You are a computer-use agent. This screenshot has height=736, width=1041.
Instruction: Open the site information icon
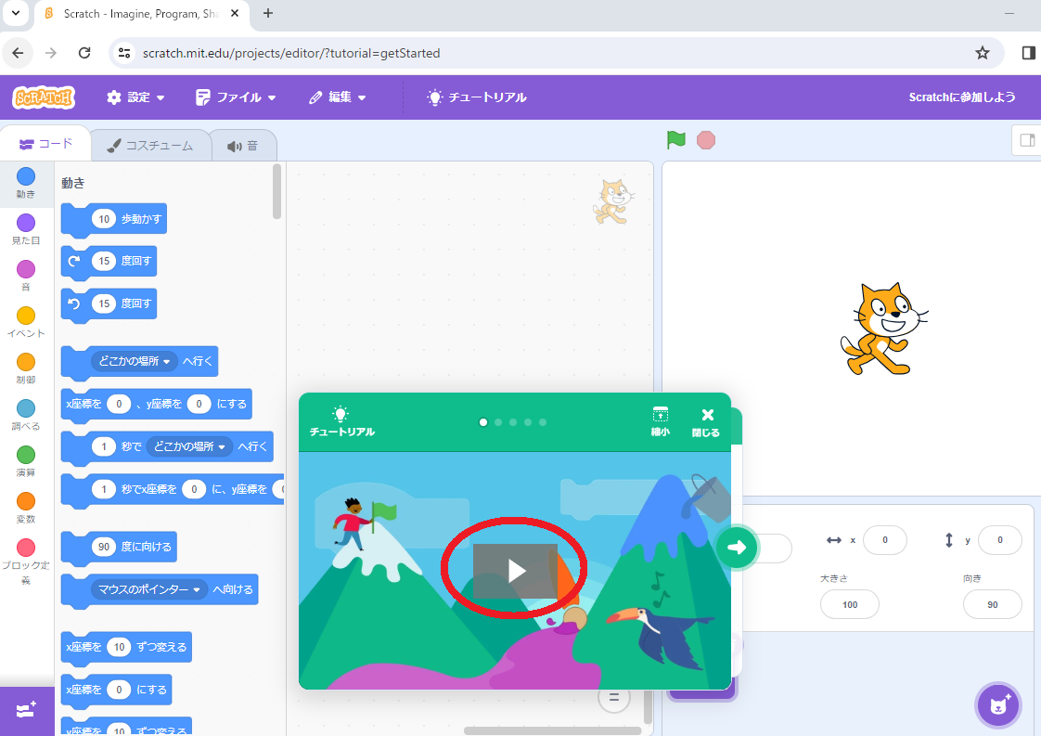124,53
